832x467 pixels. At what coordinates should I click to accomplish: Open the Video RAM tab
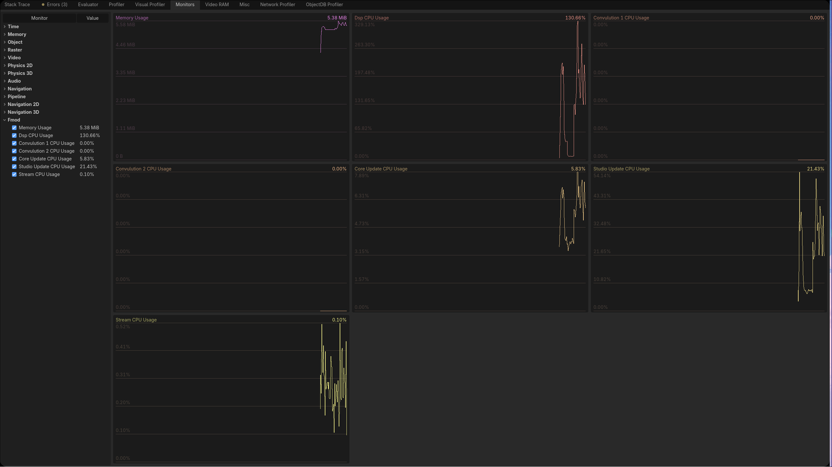tap(217, 5)
